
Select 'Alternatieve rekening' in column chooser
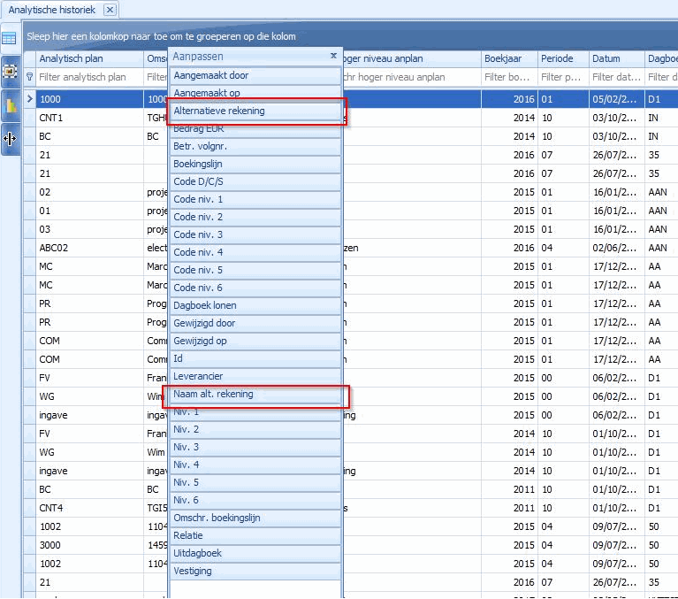pos(255,111)
